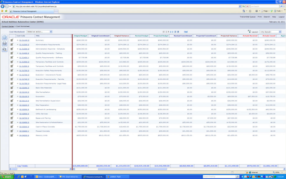
Task: Click the edit icon for the Summary row
Action: pyautogui.click(x=12, y=40)
